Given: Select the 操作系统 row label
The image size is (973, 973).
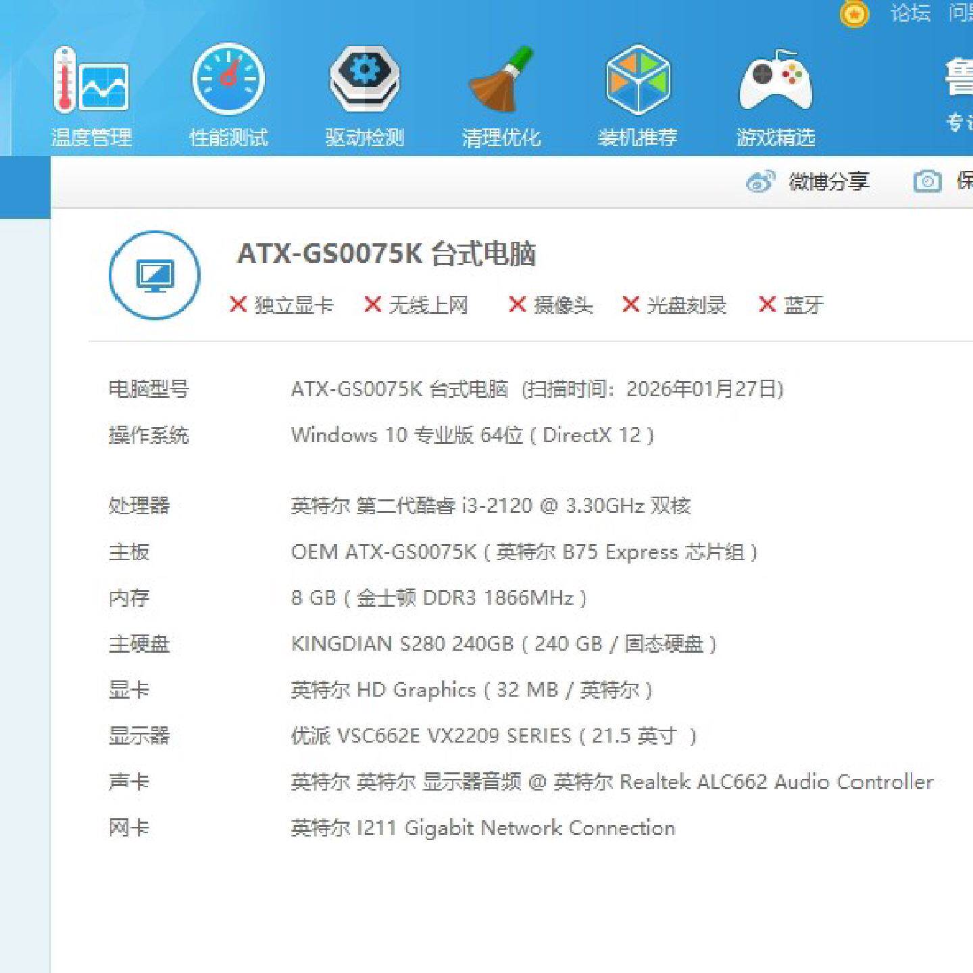Looking at the screenshot, I should coord(149,435).
